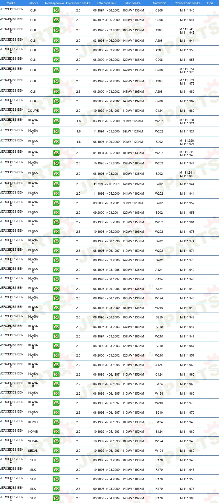
Task: Click fuel icon in CLK A208 M 111.982 row
Action: (56, 92)
